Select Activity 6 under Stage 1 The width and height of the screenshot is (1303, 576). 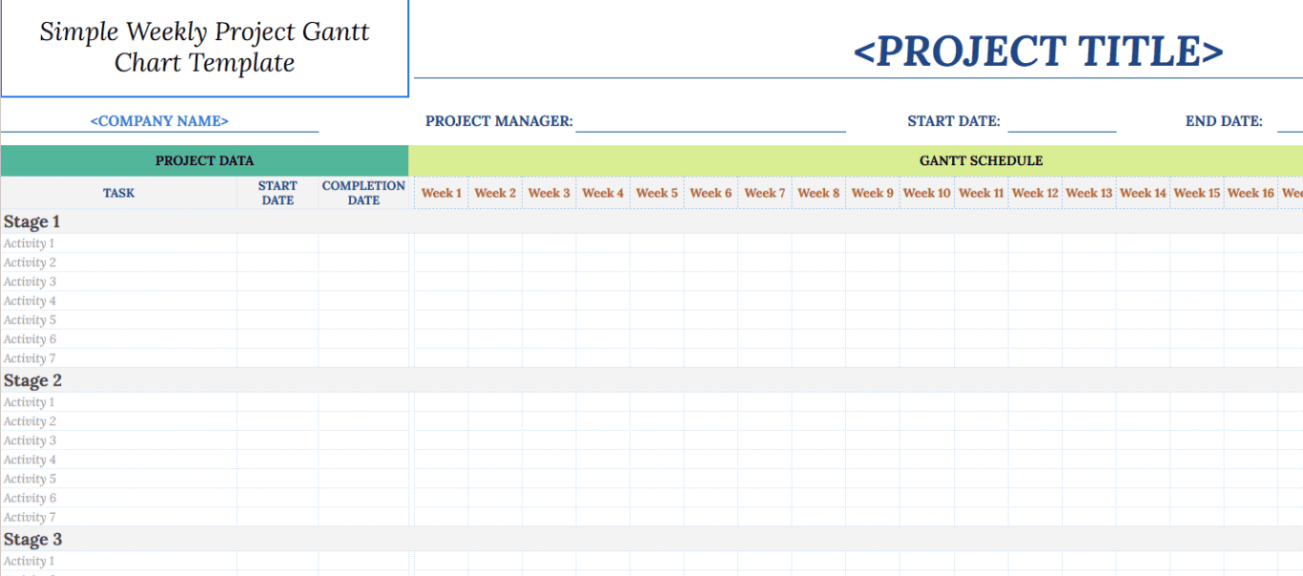[30, 339]
